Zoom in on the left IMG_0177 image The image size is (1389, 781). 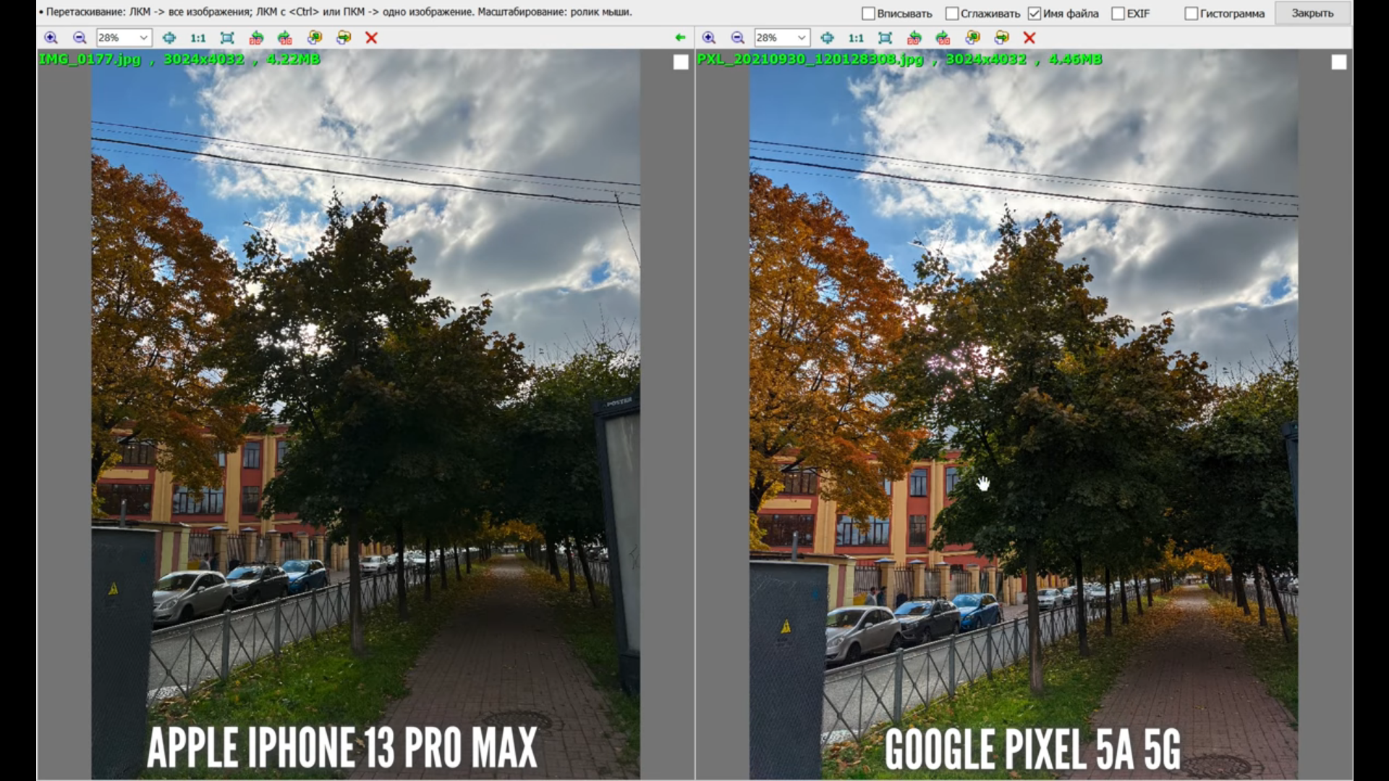(x=51, y=38)
